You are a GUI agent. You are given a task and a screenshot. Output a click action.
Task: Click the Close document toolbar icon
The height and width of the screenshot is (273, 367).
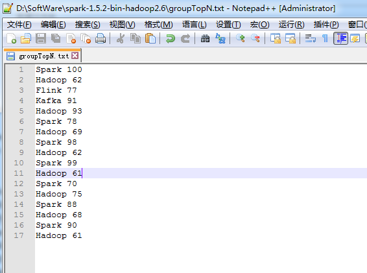(x=71, y=38)
